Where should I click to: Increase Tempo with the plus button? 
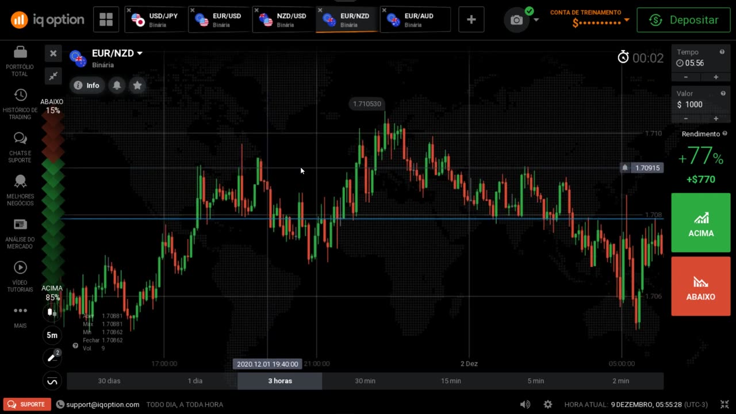pos(716,77)
